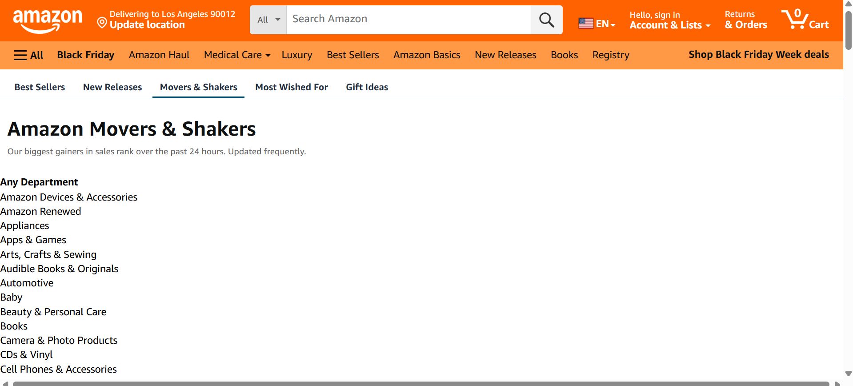The image size is (853, 386).
Task: Open Shop Black Friday Week deals
Action: (x=758, y=54)
